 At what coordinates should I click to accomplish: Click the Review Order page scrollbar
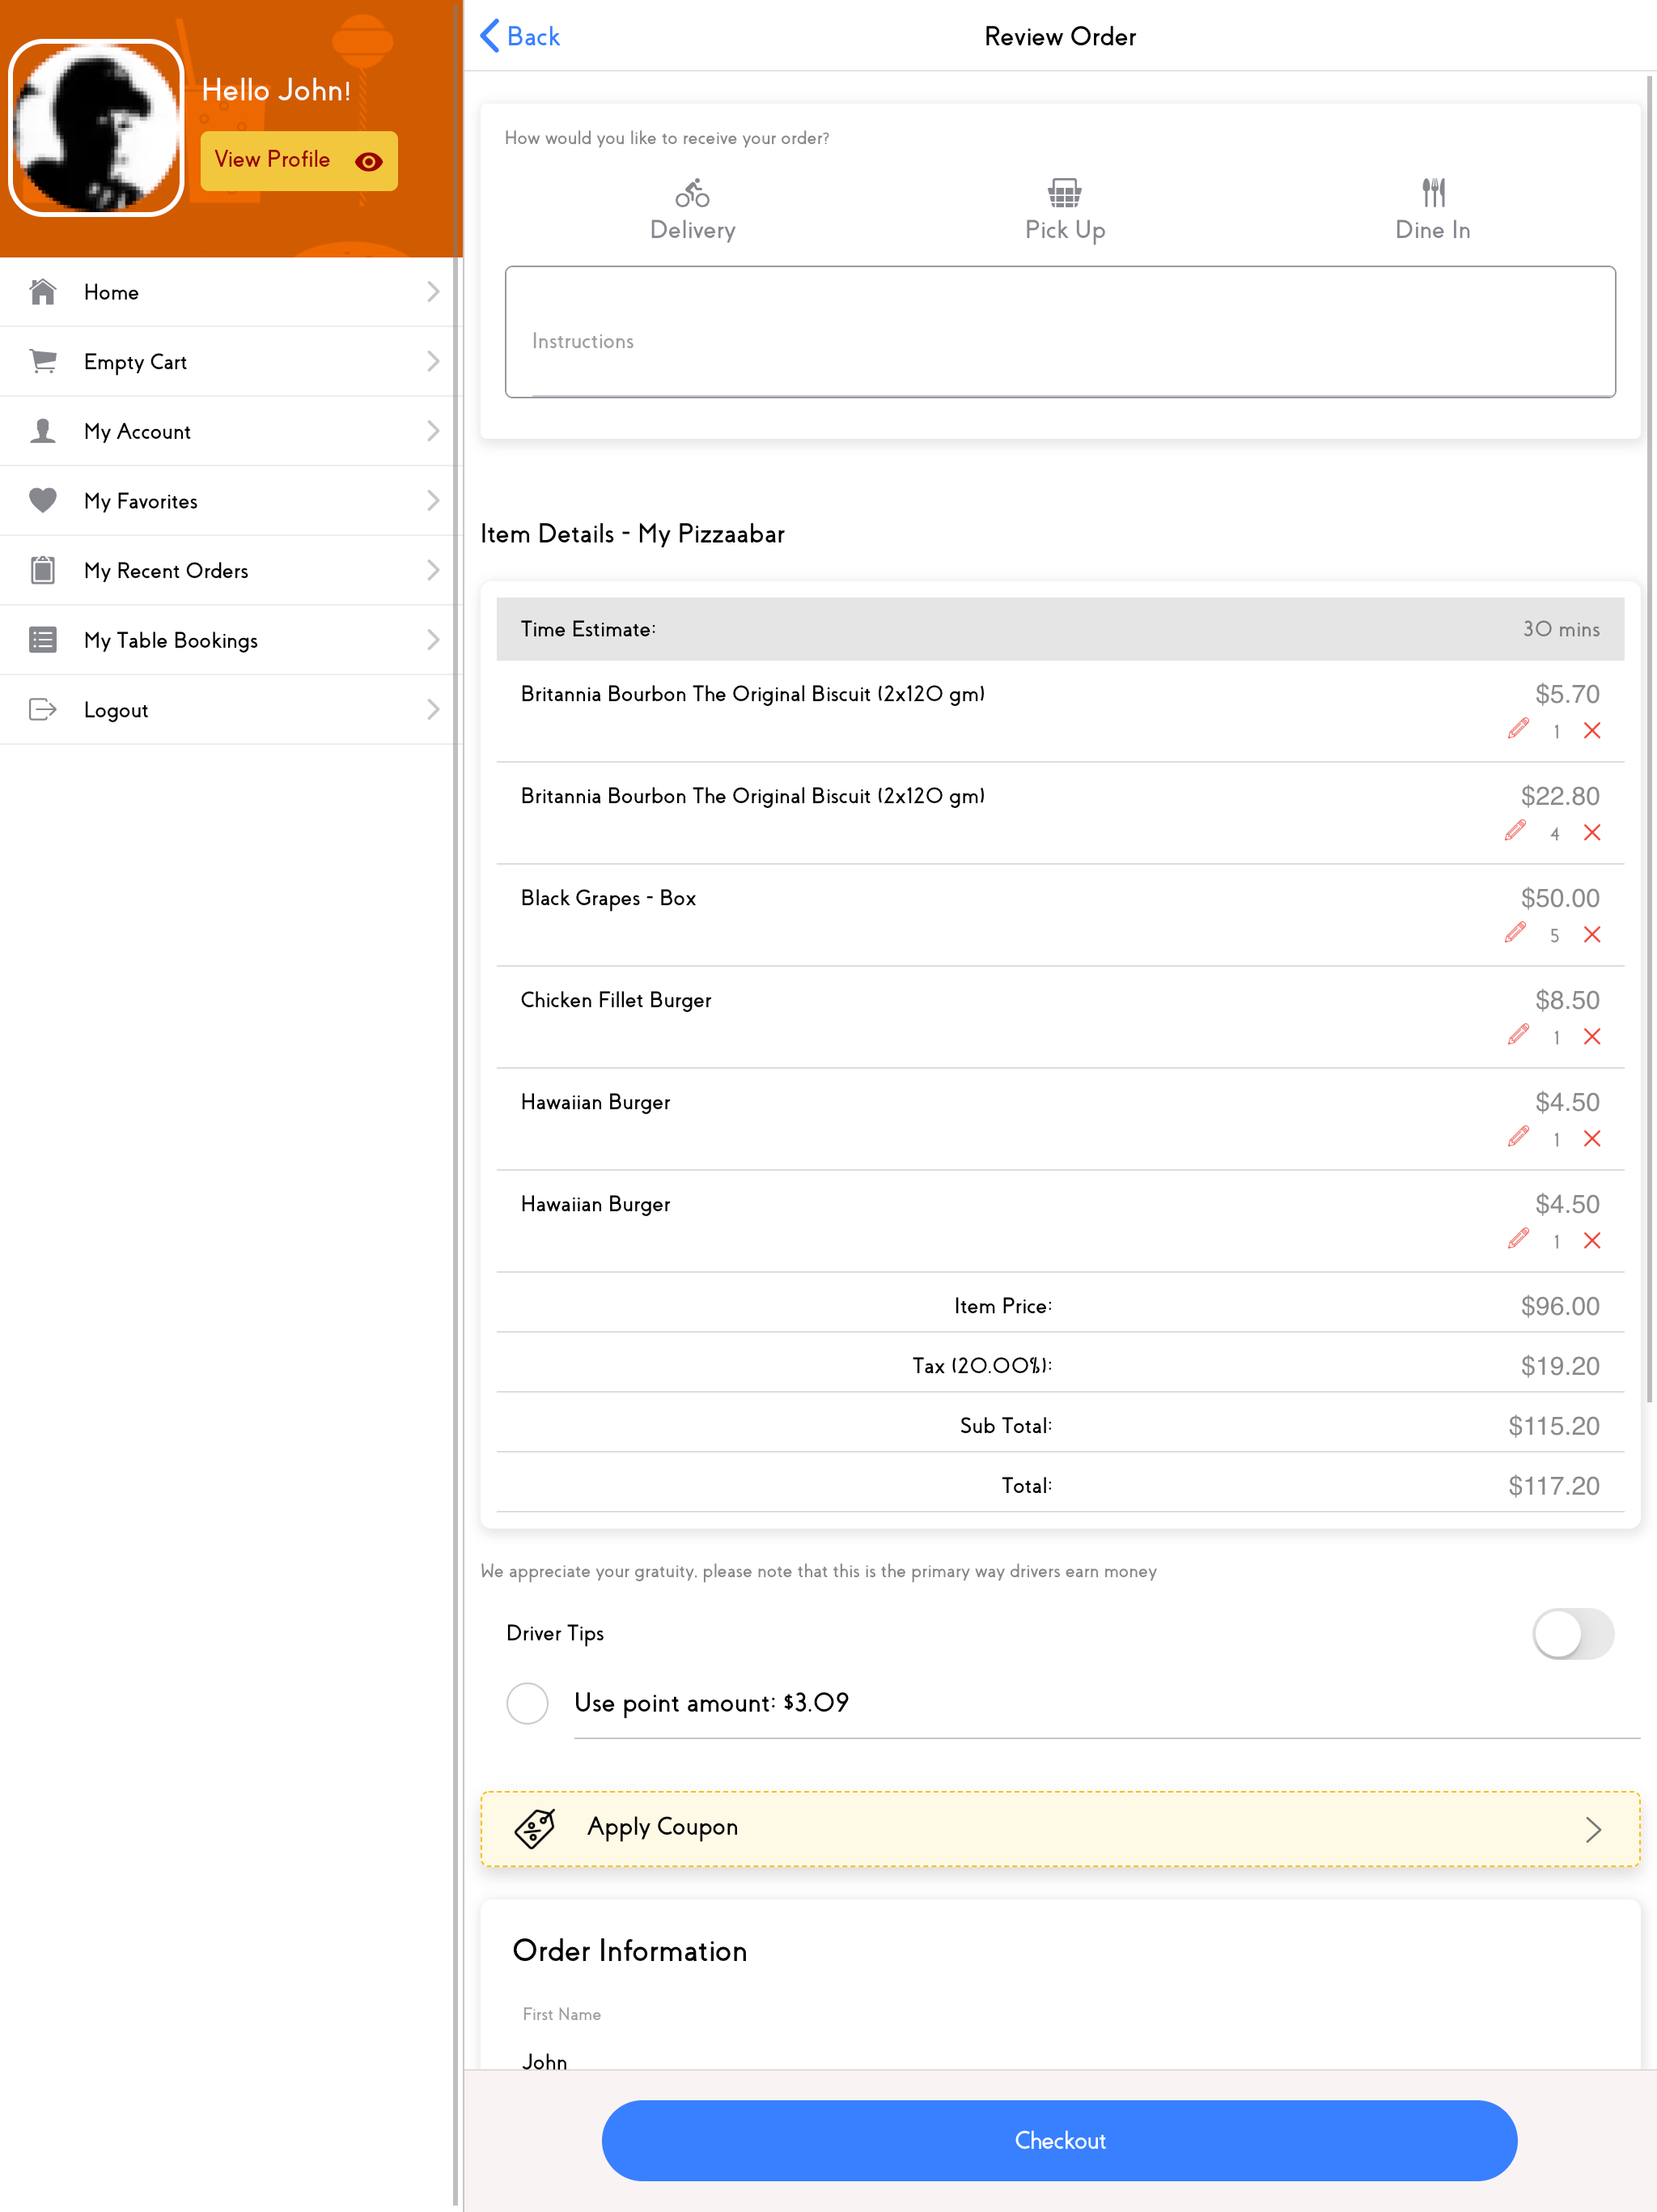point(1649,740)
